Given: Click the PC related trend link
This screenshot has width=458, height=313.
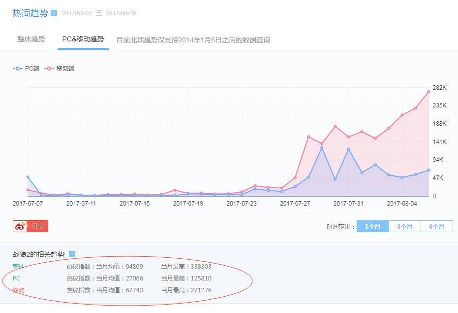Looking at the screenshot, I should click(x=16, y=278).
